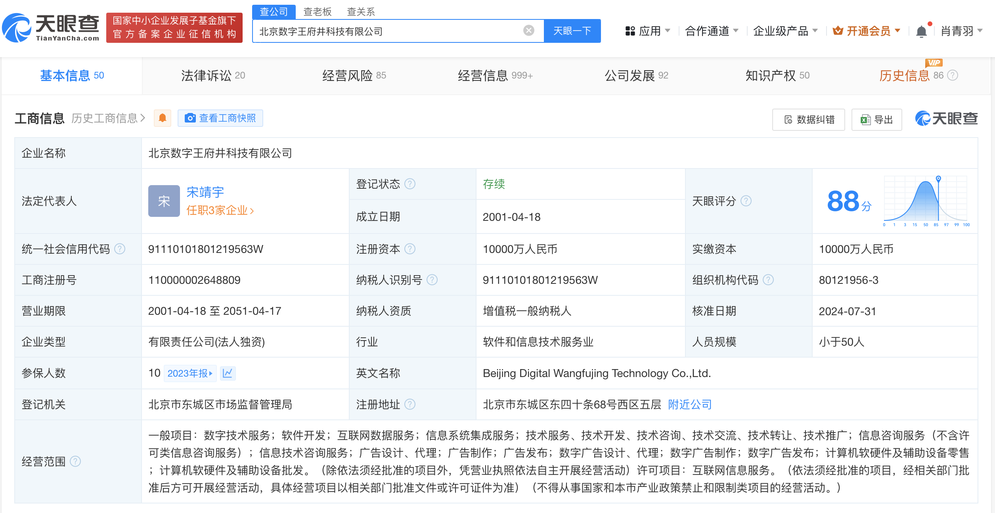Open the 知识产权 tab
This screenshot has width=995, height=513.
(777, 75)
